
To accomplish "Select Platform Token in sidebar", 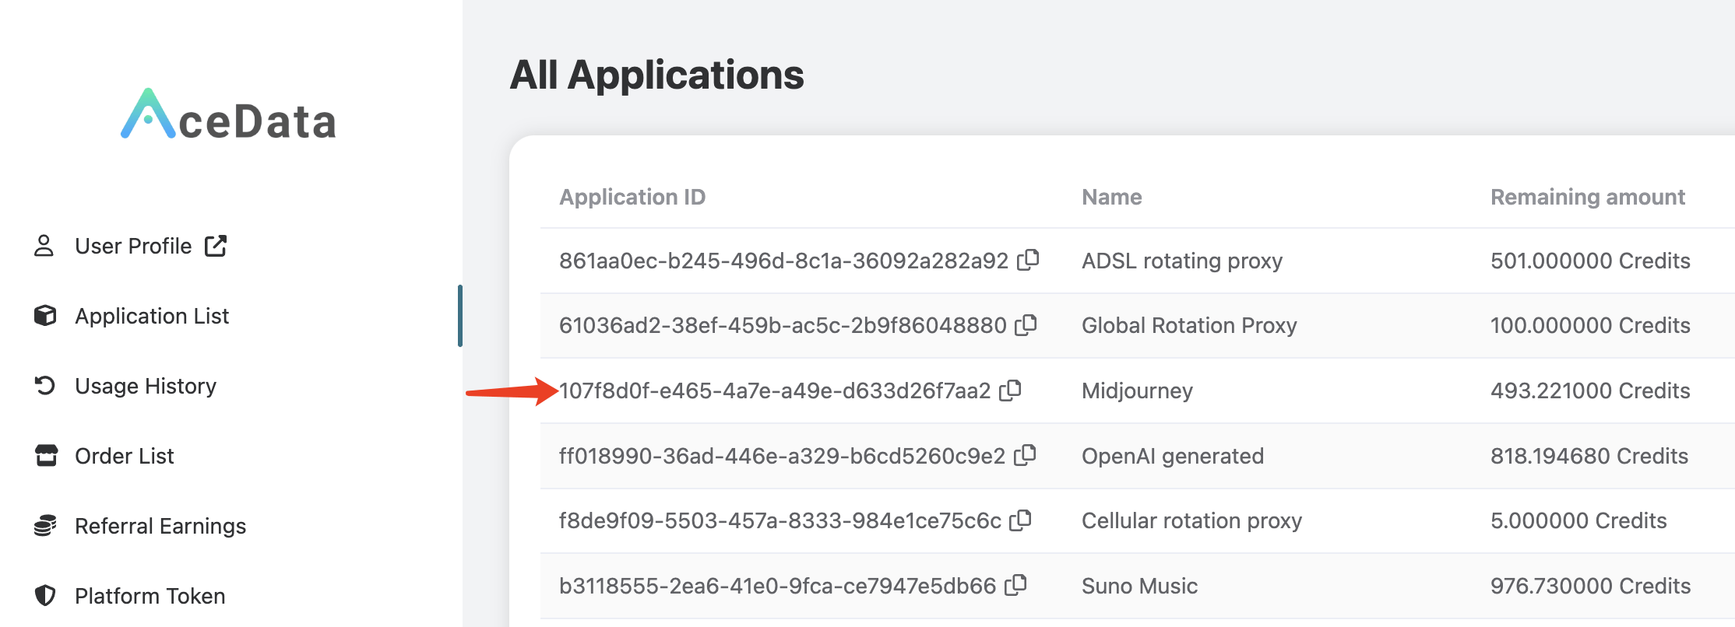I will pos(150,596).
